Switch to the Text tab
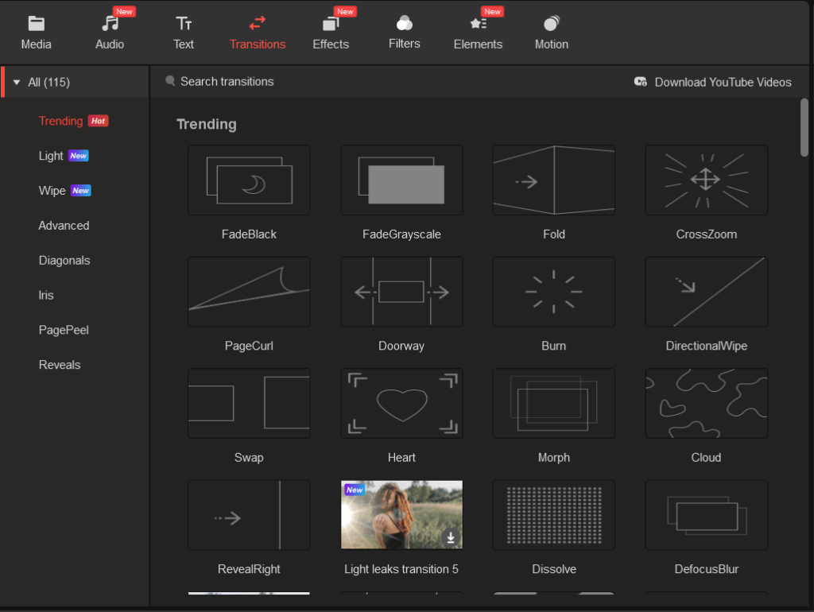This screenshot has height=612, width=814. click(184, 33)
